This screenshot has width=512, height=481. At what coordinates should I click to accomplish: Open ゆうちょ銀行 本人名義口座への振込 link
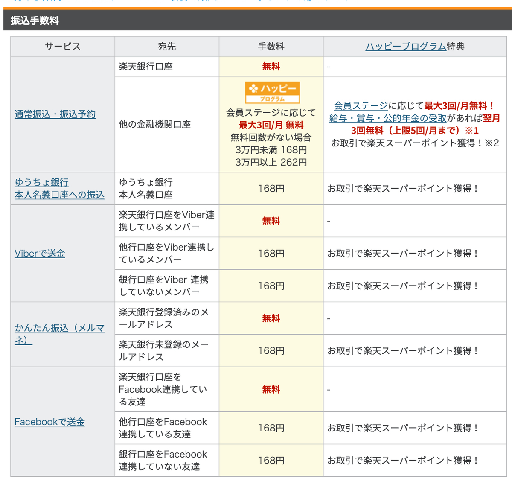(59, 189)
